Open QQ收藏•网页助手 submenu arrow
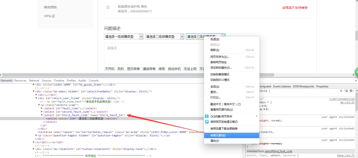Viewport: 358px width, 158px height. tap(256, 116)
